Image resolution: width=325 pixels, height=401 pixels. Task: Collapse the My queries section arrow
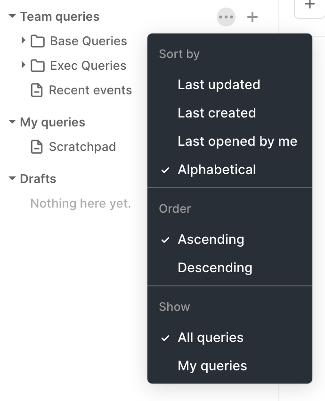(x=12, y=121)
